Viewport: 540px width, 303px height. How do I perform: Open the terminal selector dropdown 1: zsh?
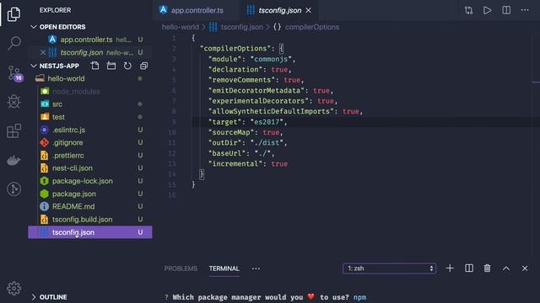[389, 268]
